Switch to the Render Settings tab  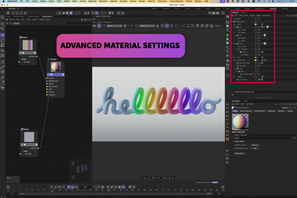(x=33, y=17)
